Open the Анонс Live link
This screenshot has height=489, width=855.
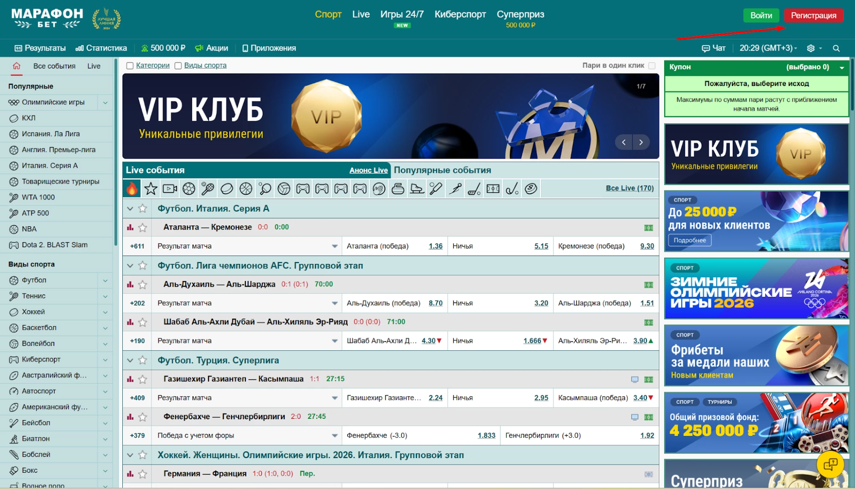click(x=369, y=170)
